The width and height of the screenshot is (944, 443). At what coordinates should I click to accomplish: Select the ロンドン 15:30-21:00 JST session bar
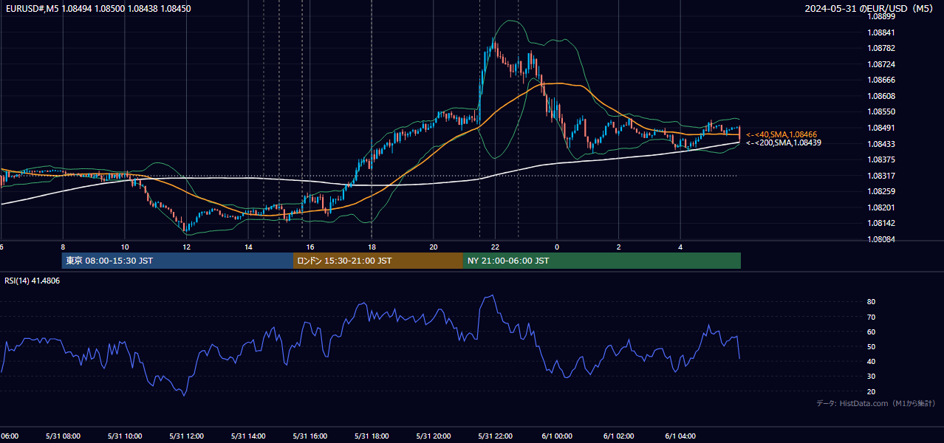(x=378, y=261)
